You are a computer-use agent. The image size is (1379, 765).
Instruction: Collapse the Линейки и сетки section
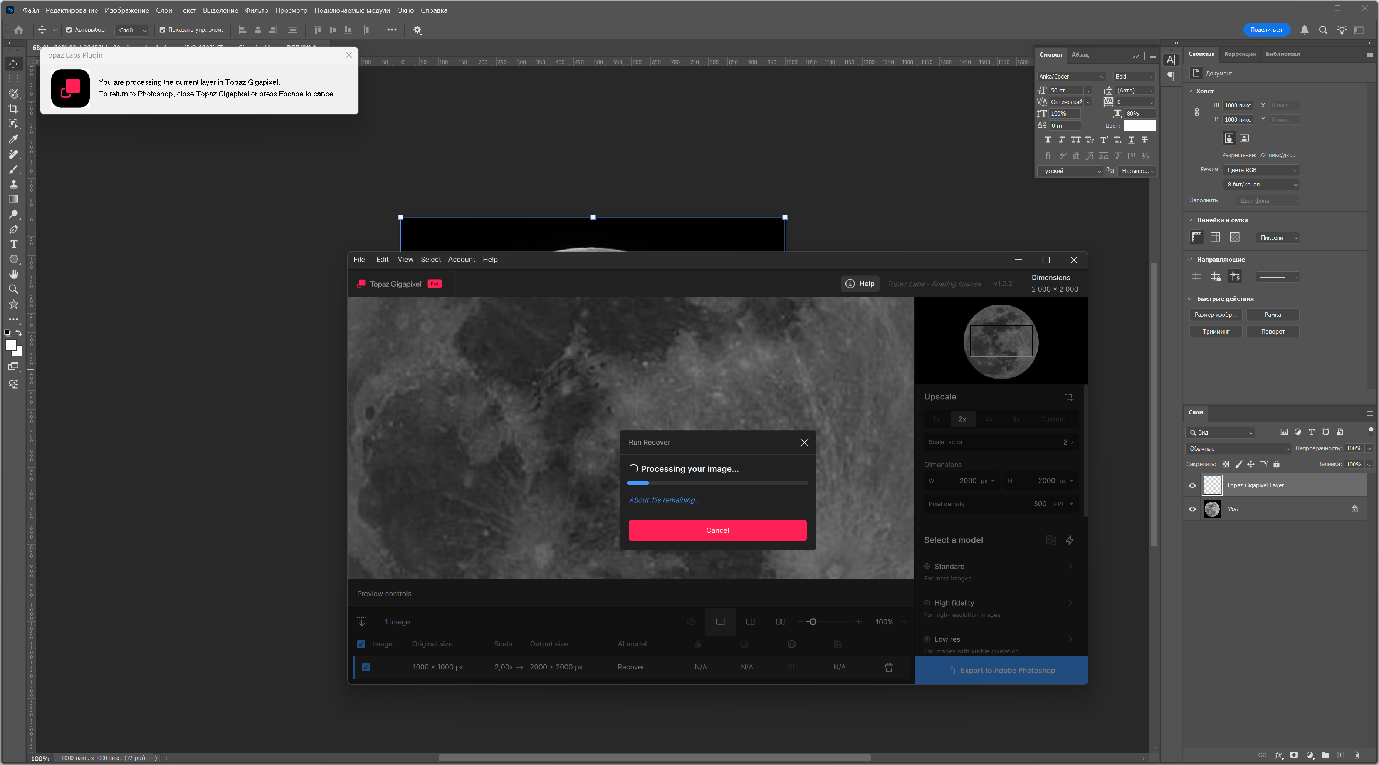click(1190, 220)
